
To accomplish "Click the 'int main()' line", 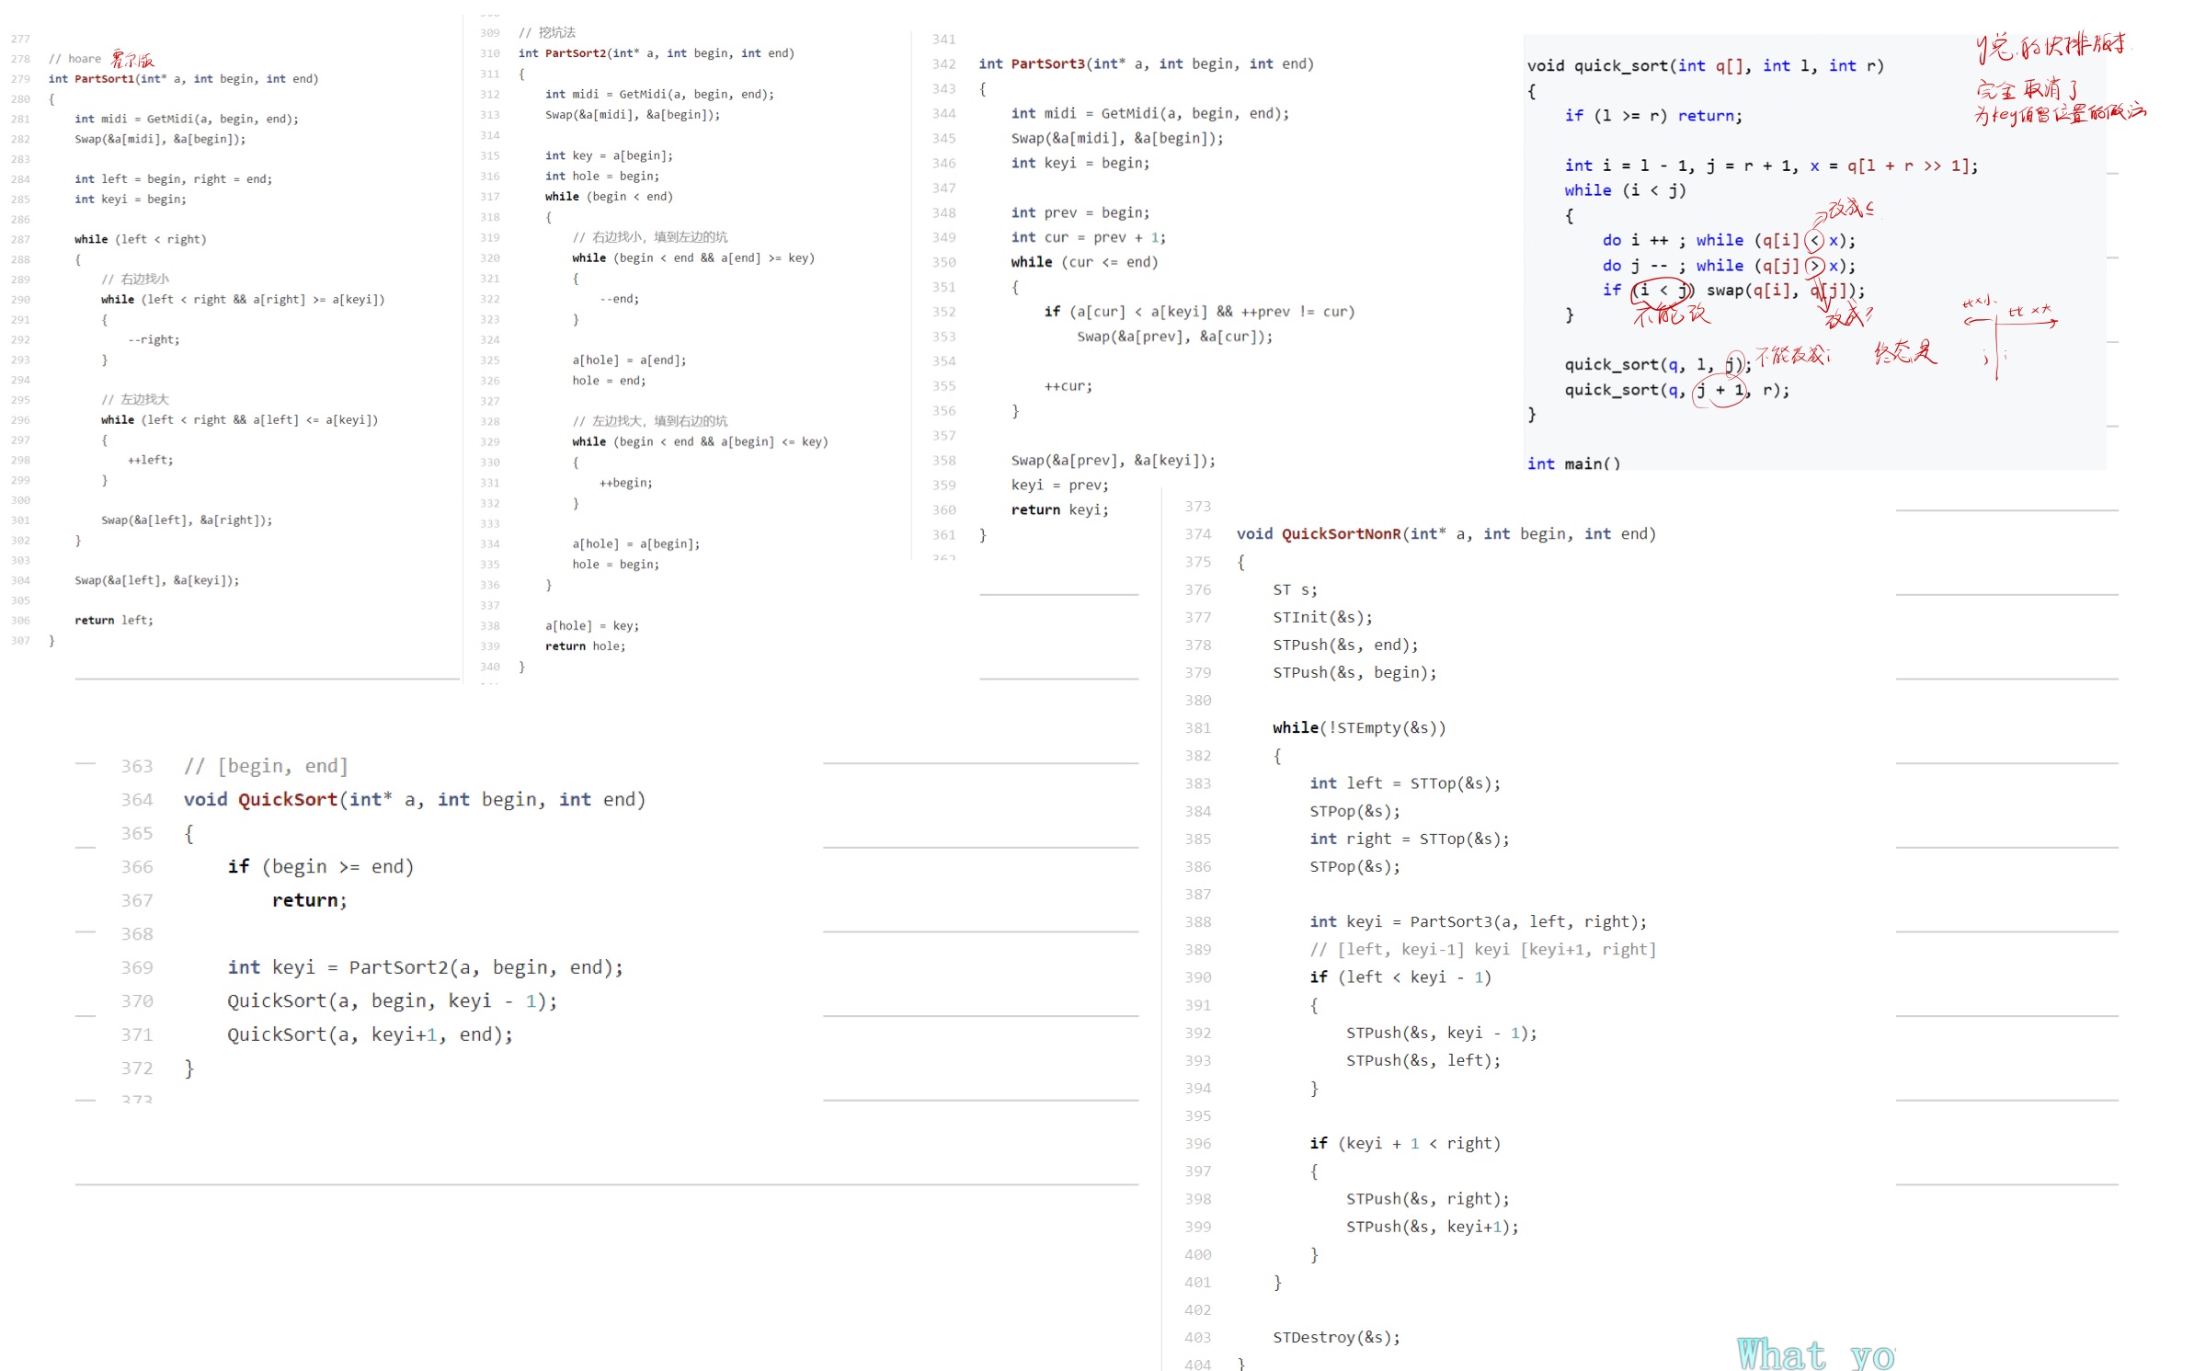I will pos(1572,463).
